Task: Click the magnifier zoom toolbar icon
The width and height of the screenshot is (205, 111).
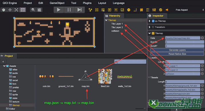Action: pyautogui.click(x=33, y=10)
